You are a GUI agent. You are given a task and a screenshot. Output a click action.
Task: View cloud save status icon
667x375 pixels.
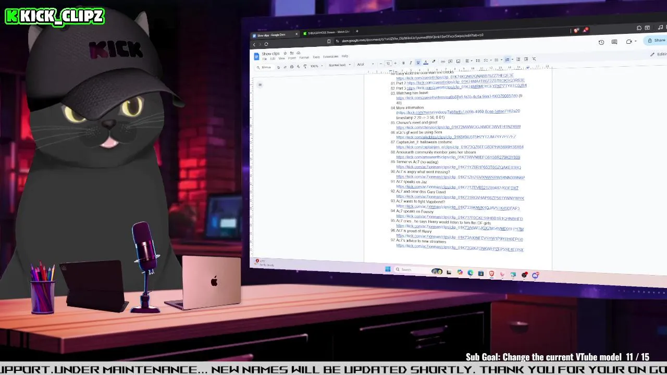(298, 53)
